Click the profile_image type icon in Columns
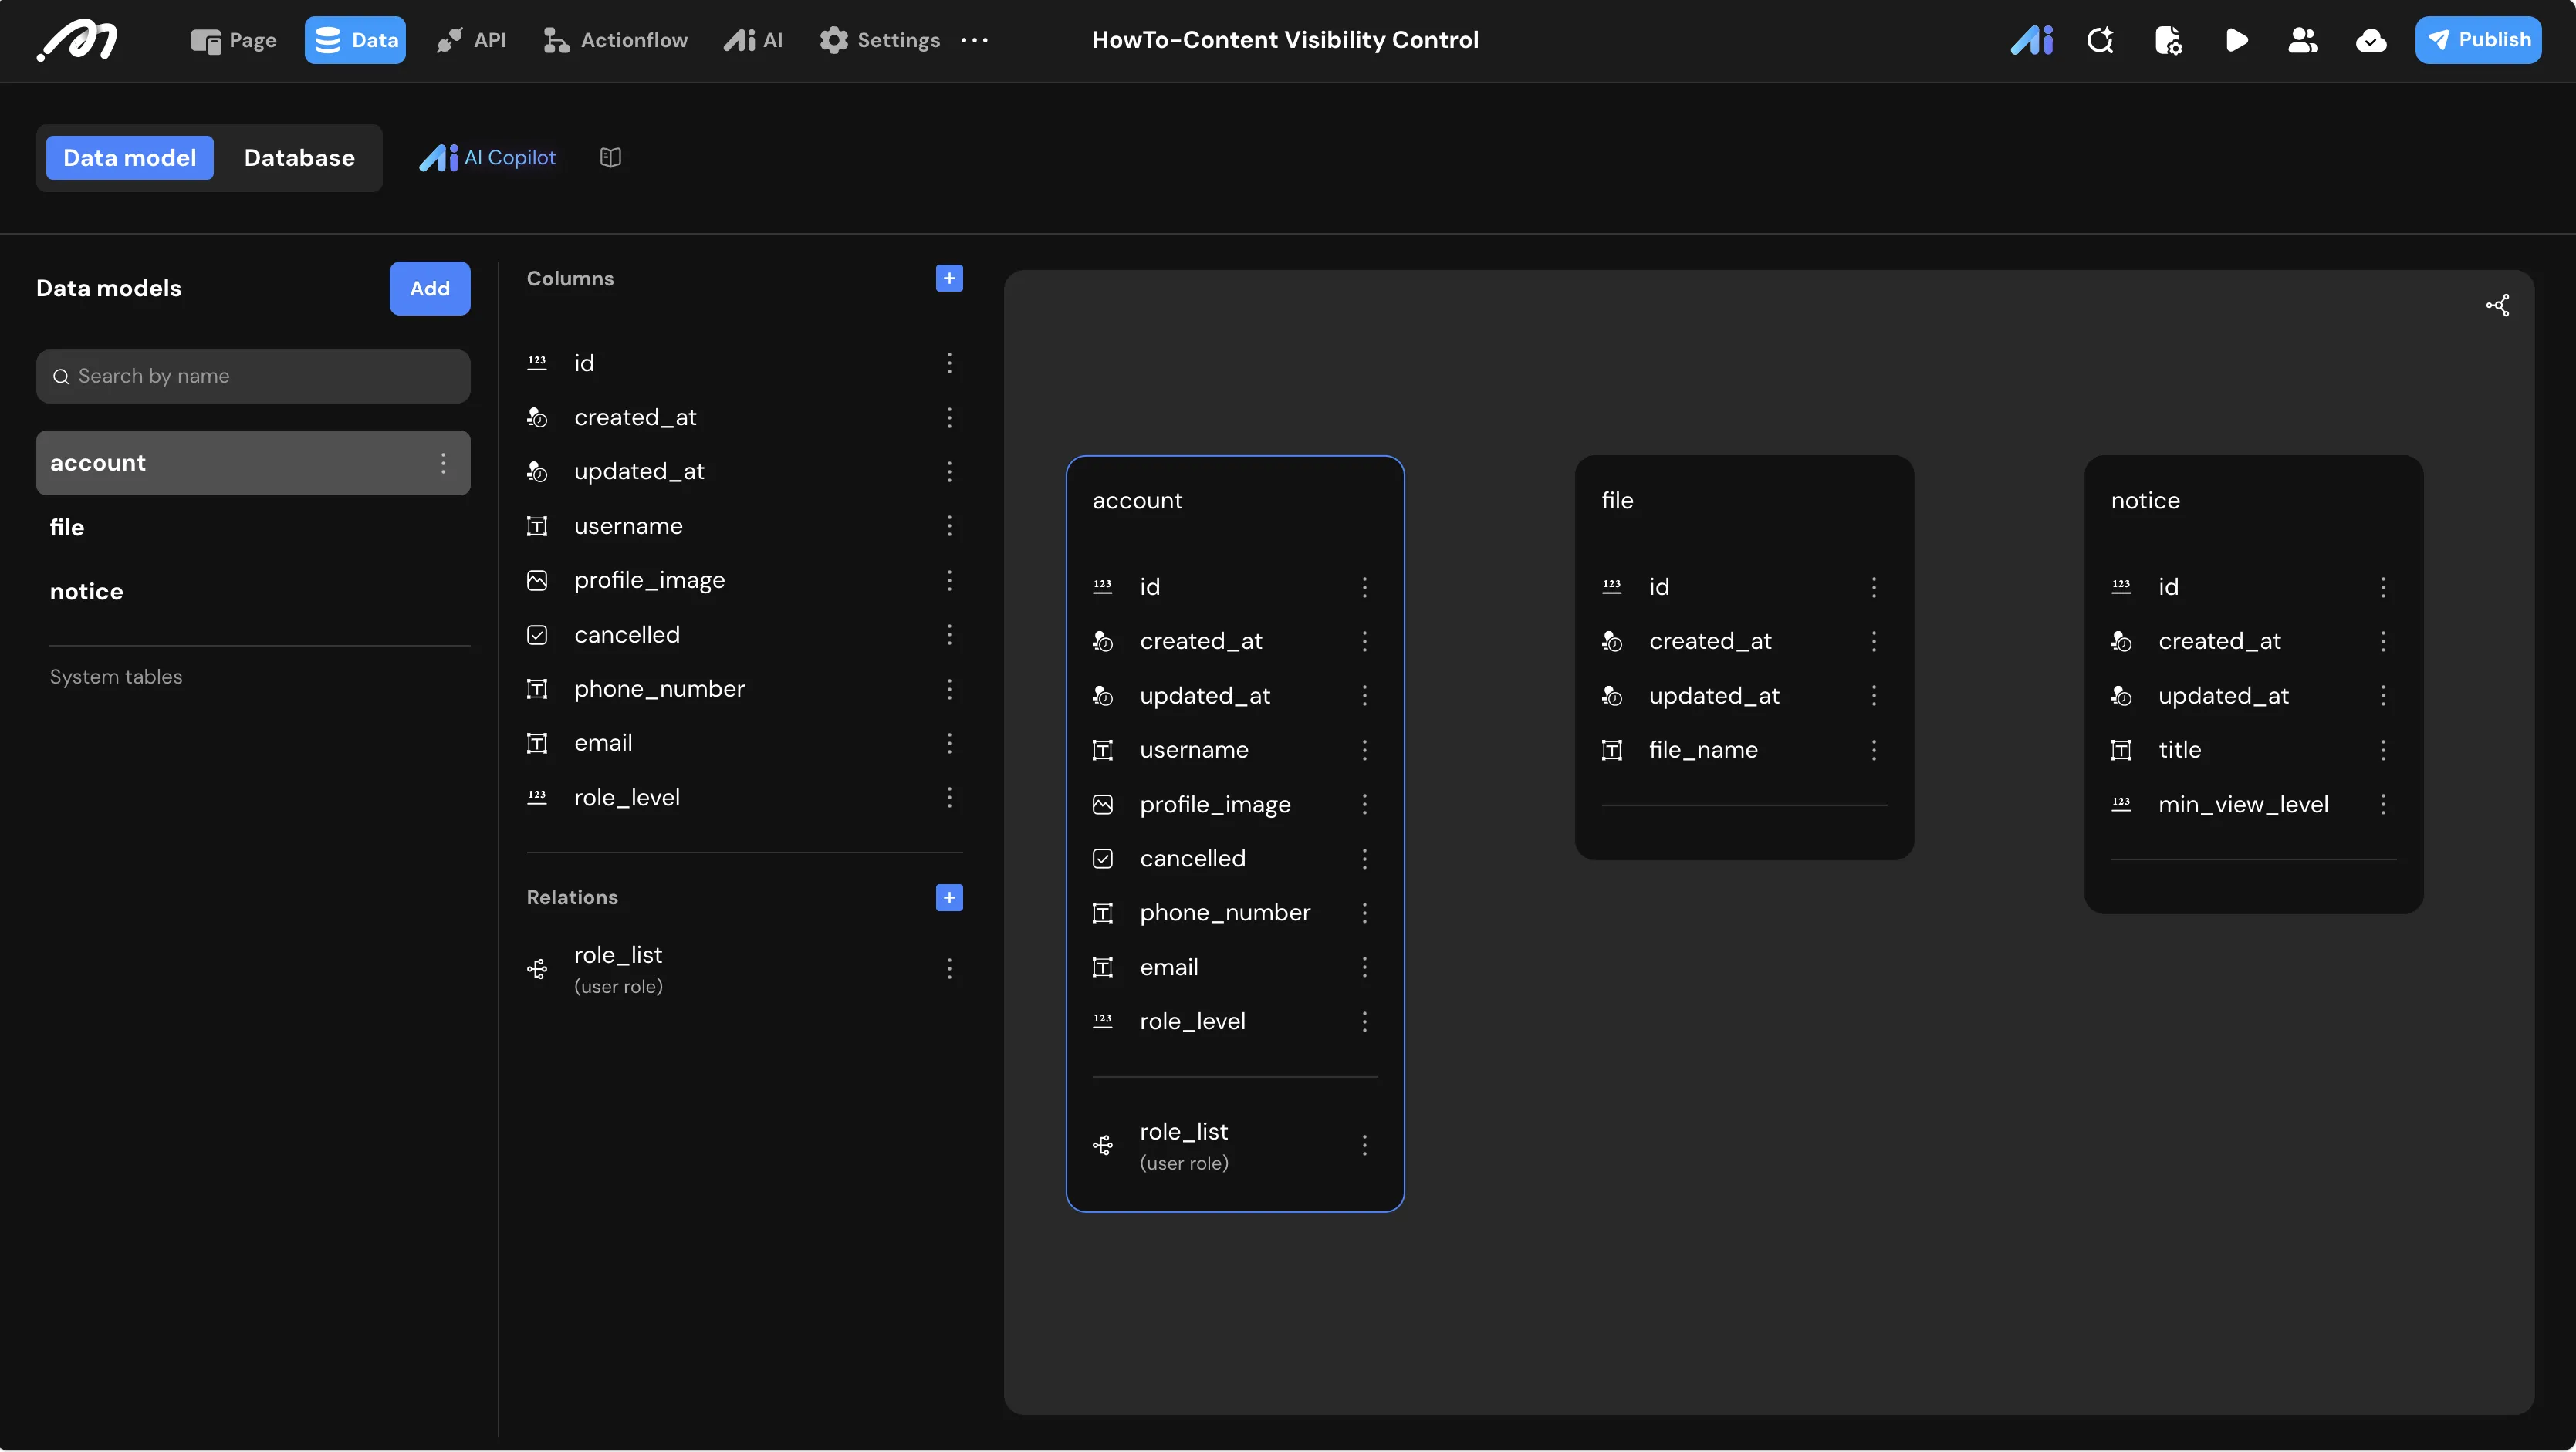 tap(537, 580)
